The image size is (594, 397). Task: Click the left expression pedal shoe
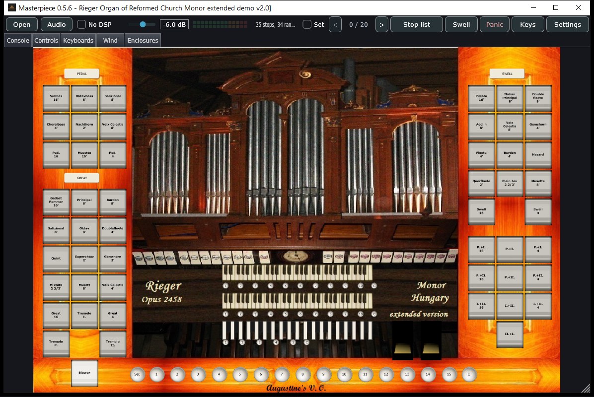tap(403, 340)
